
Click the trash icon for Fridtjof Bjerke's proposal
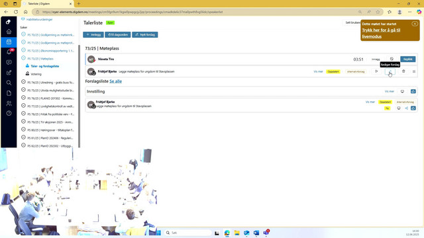(x=403, y=71)
